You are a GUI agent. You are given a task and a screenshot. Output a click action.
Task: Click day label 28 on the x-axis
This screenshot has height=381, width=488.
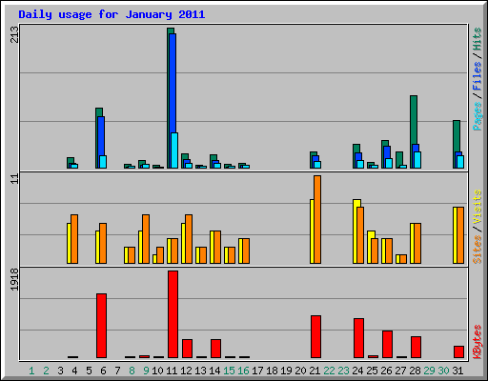pyautogui.click(x=415, y=371)
